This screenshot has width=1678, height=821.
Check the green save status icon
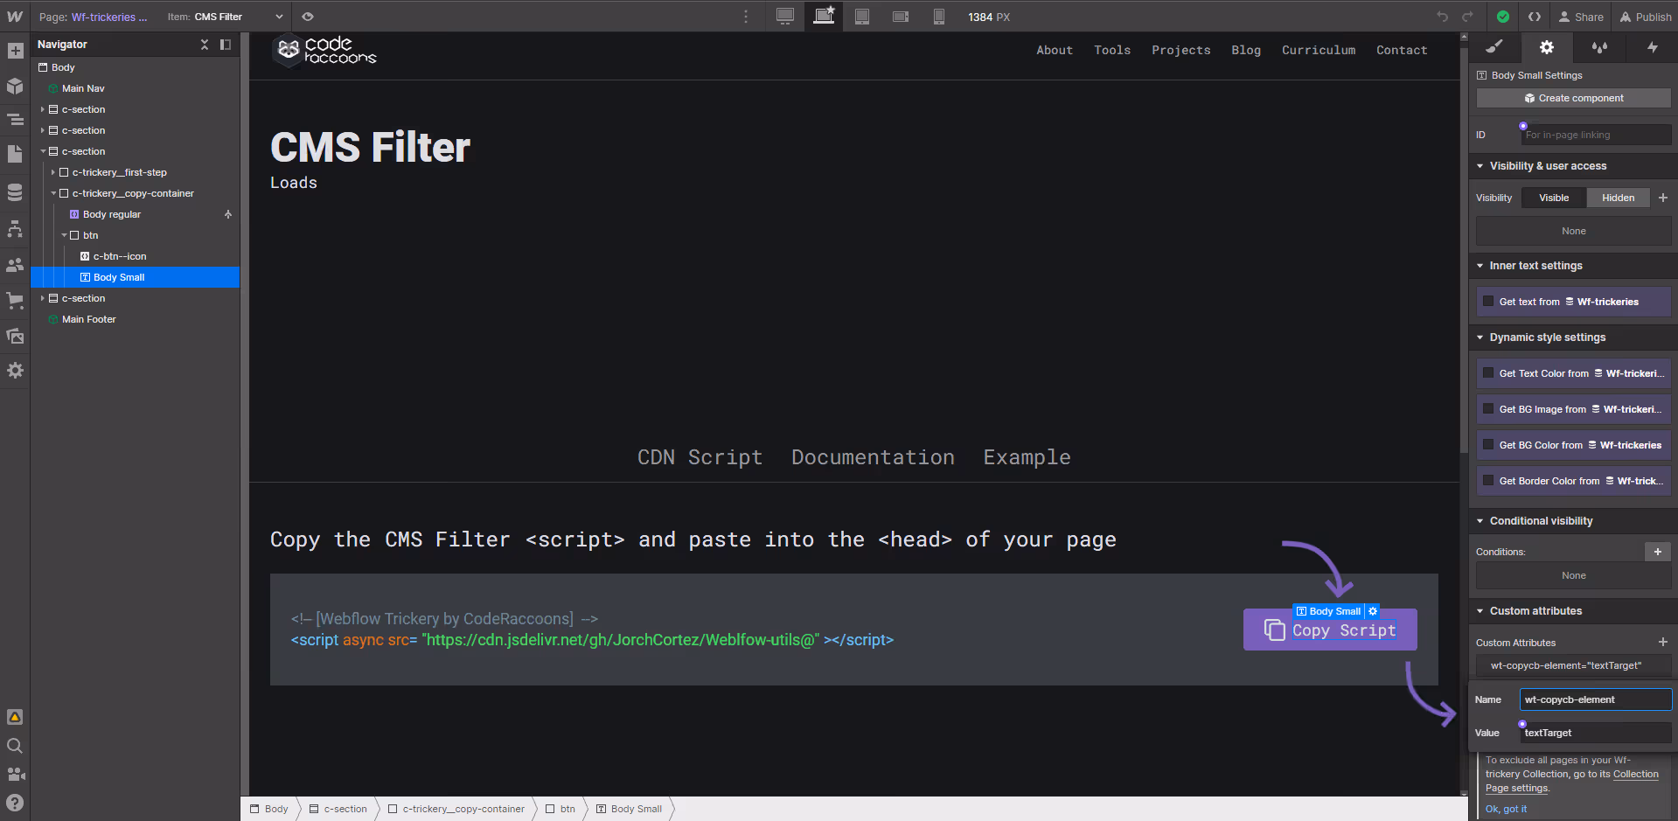(1503, 17)
